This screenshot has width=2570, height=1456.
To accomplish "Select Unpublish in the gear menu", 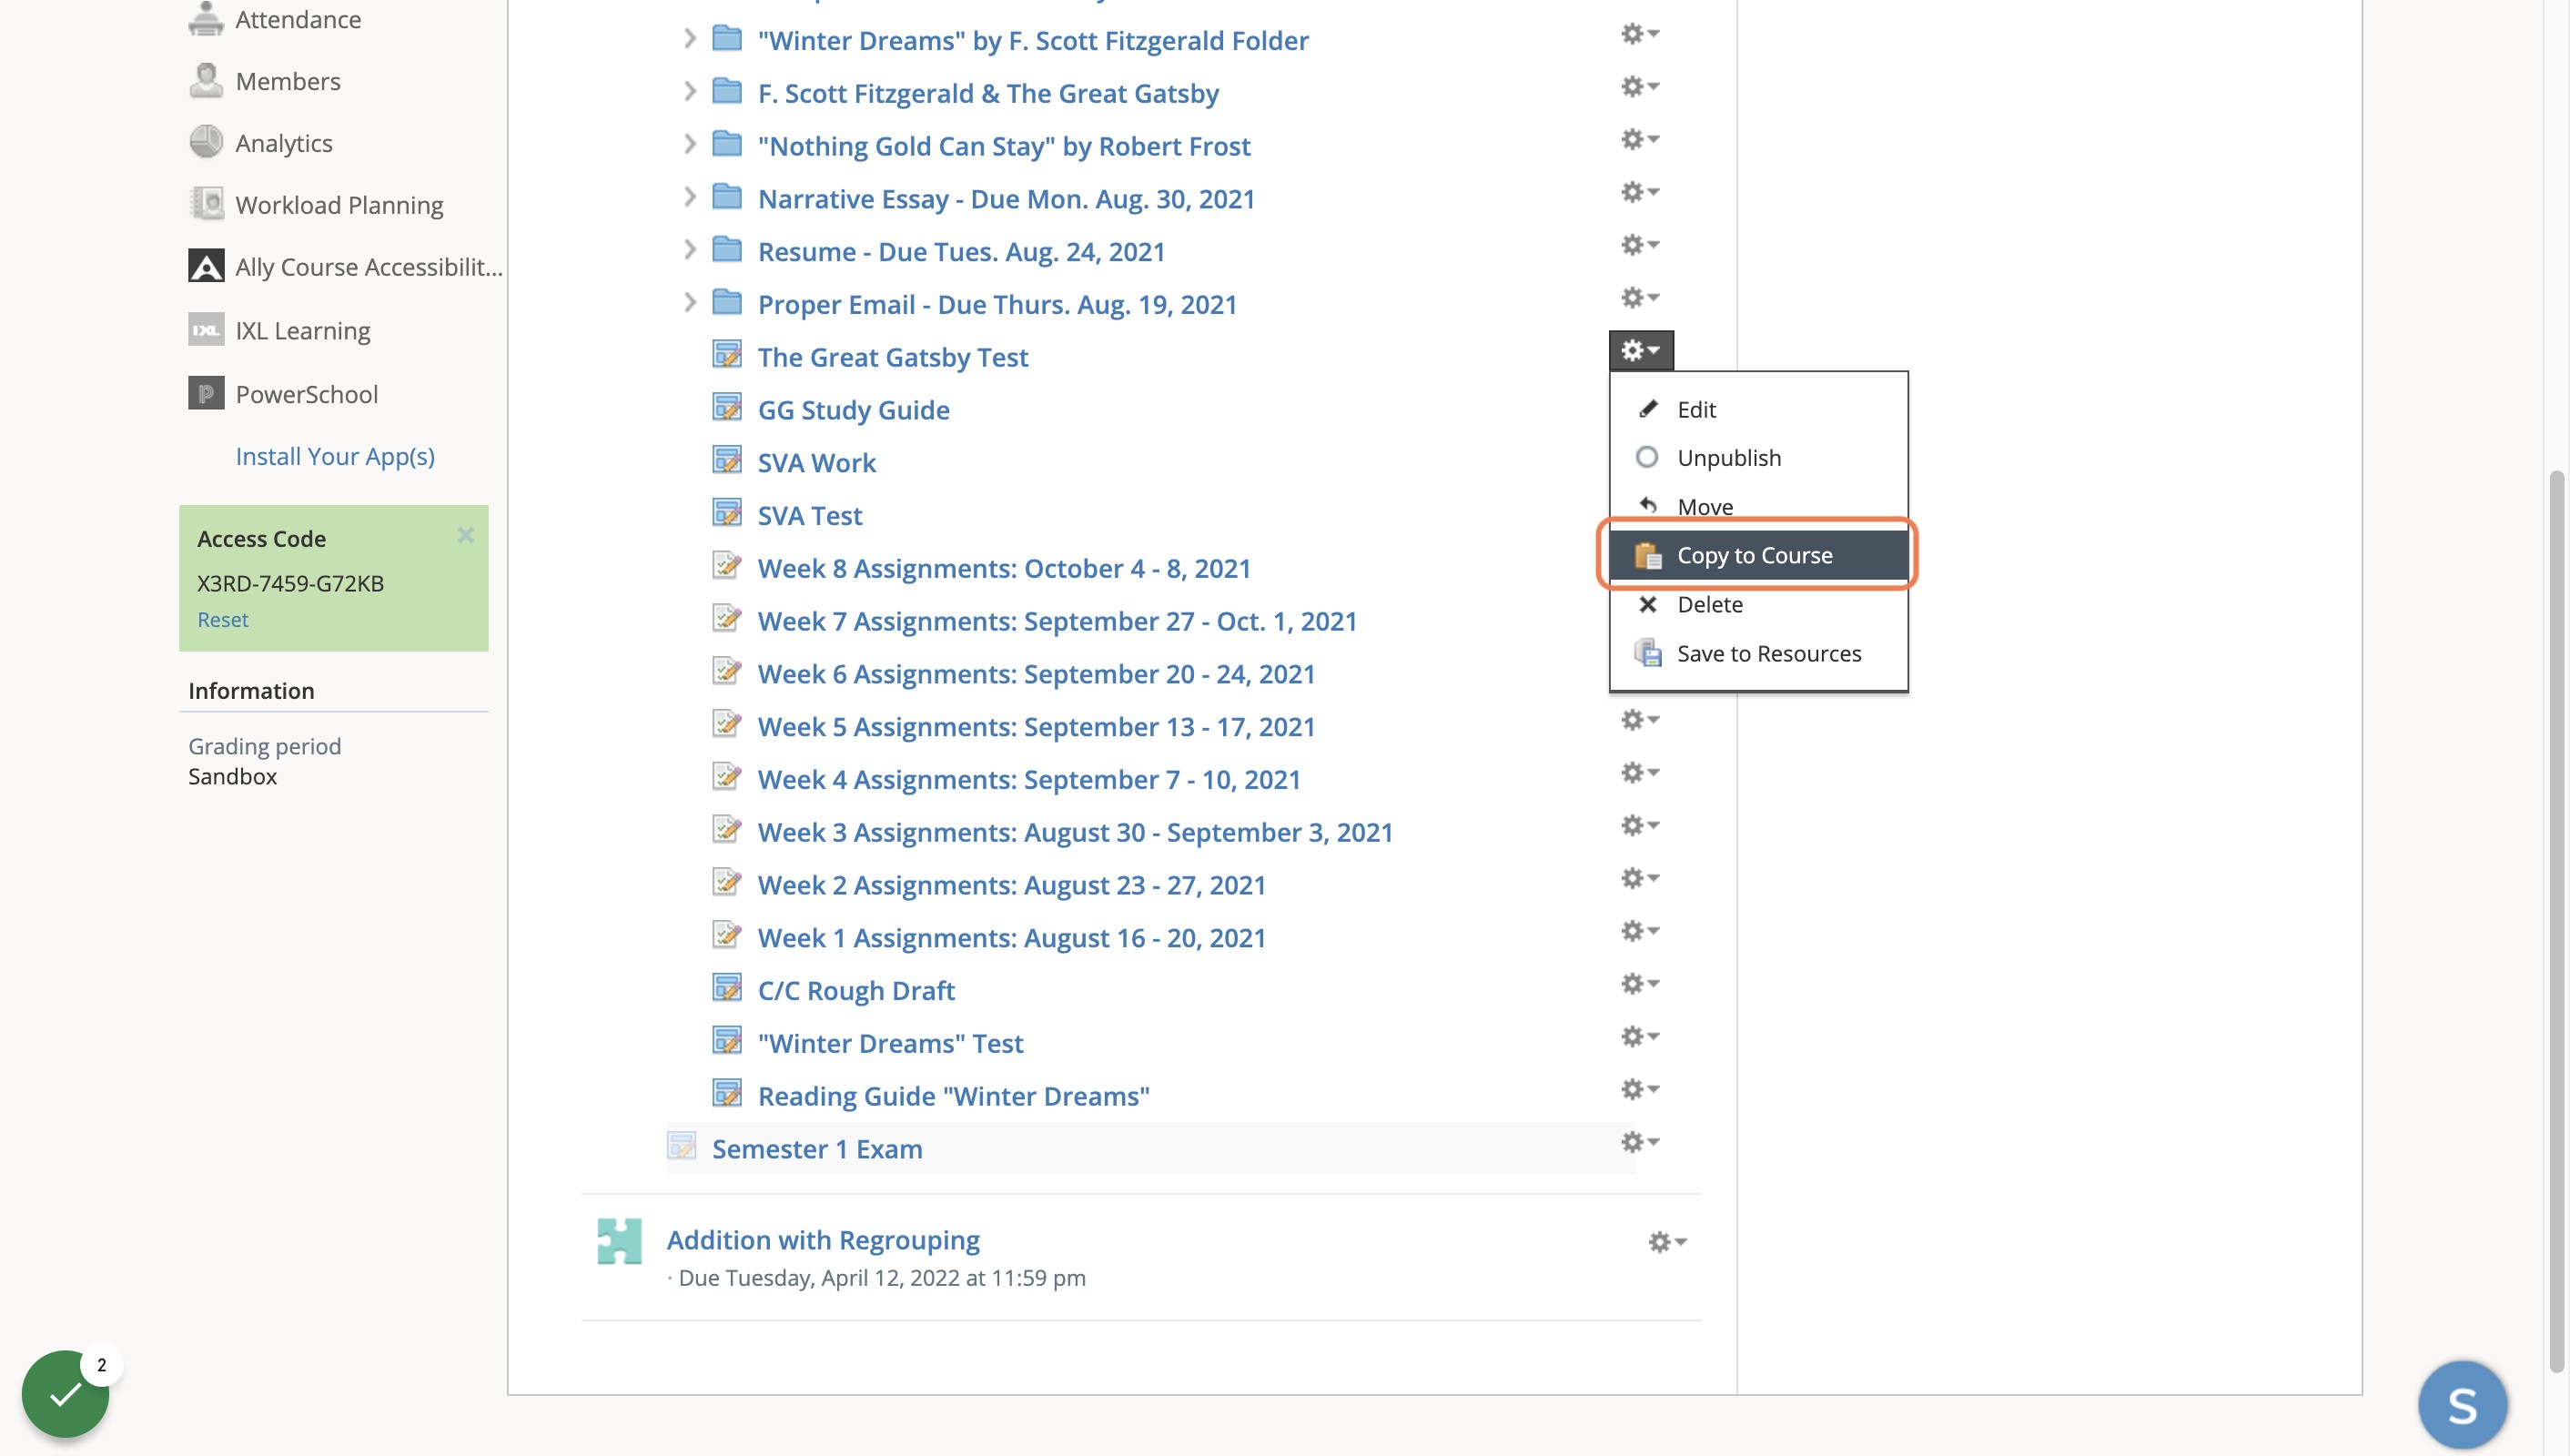I will point(1758,457).
